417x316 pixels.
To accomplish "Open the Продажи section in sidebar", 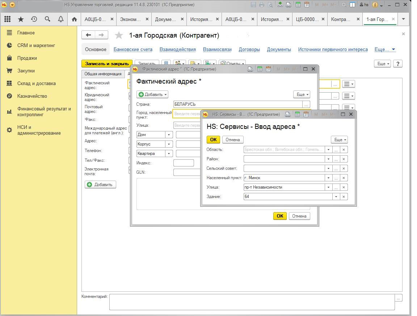I will coord(27,58).
